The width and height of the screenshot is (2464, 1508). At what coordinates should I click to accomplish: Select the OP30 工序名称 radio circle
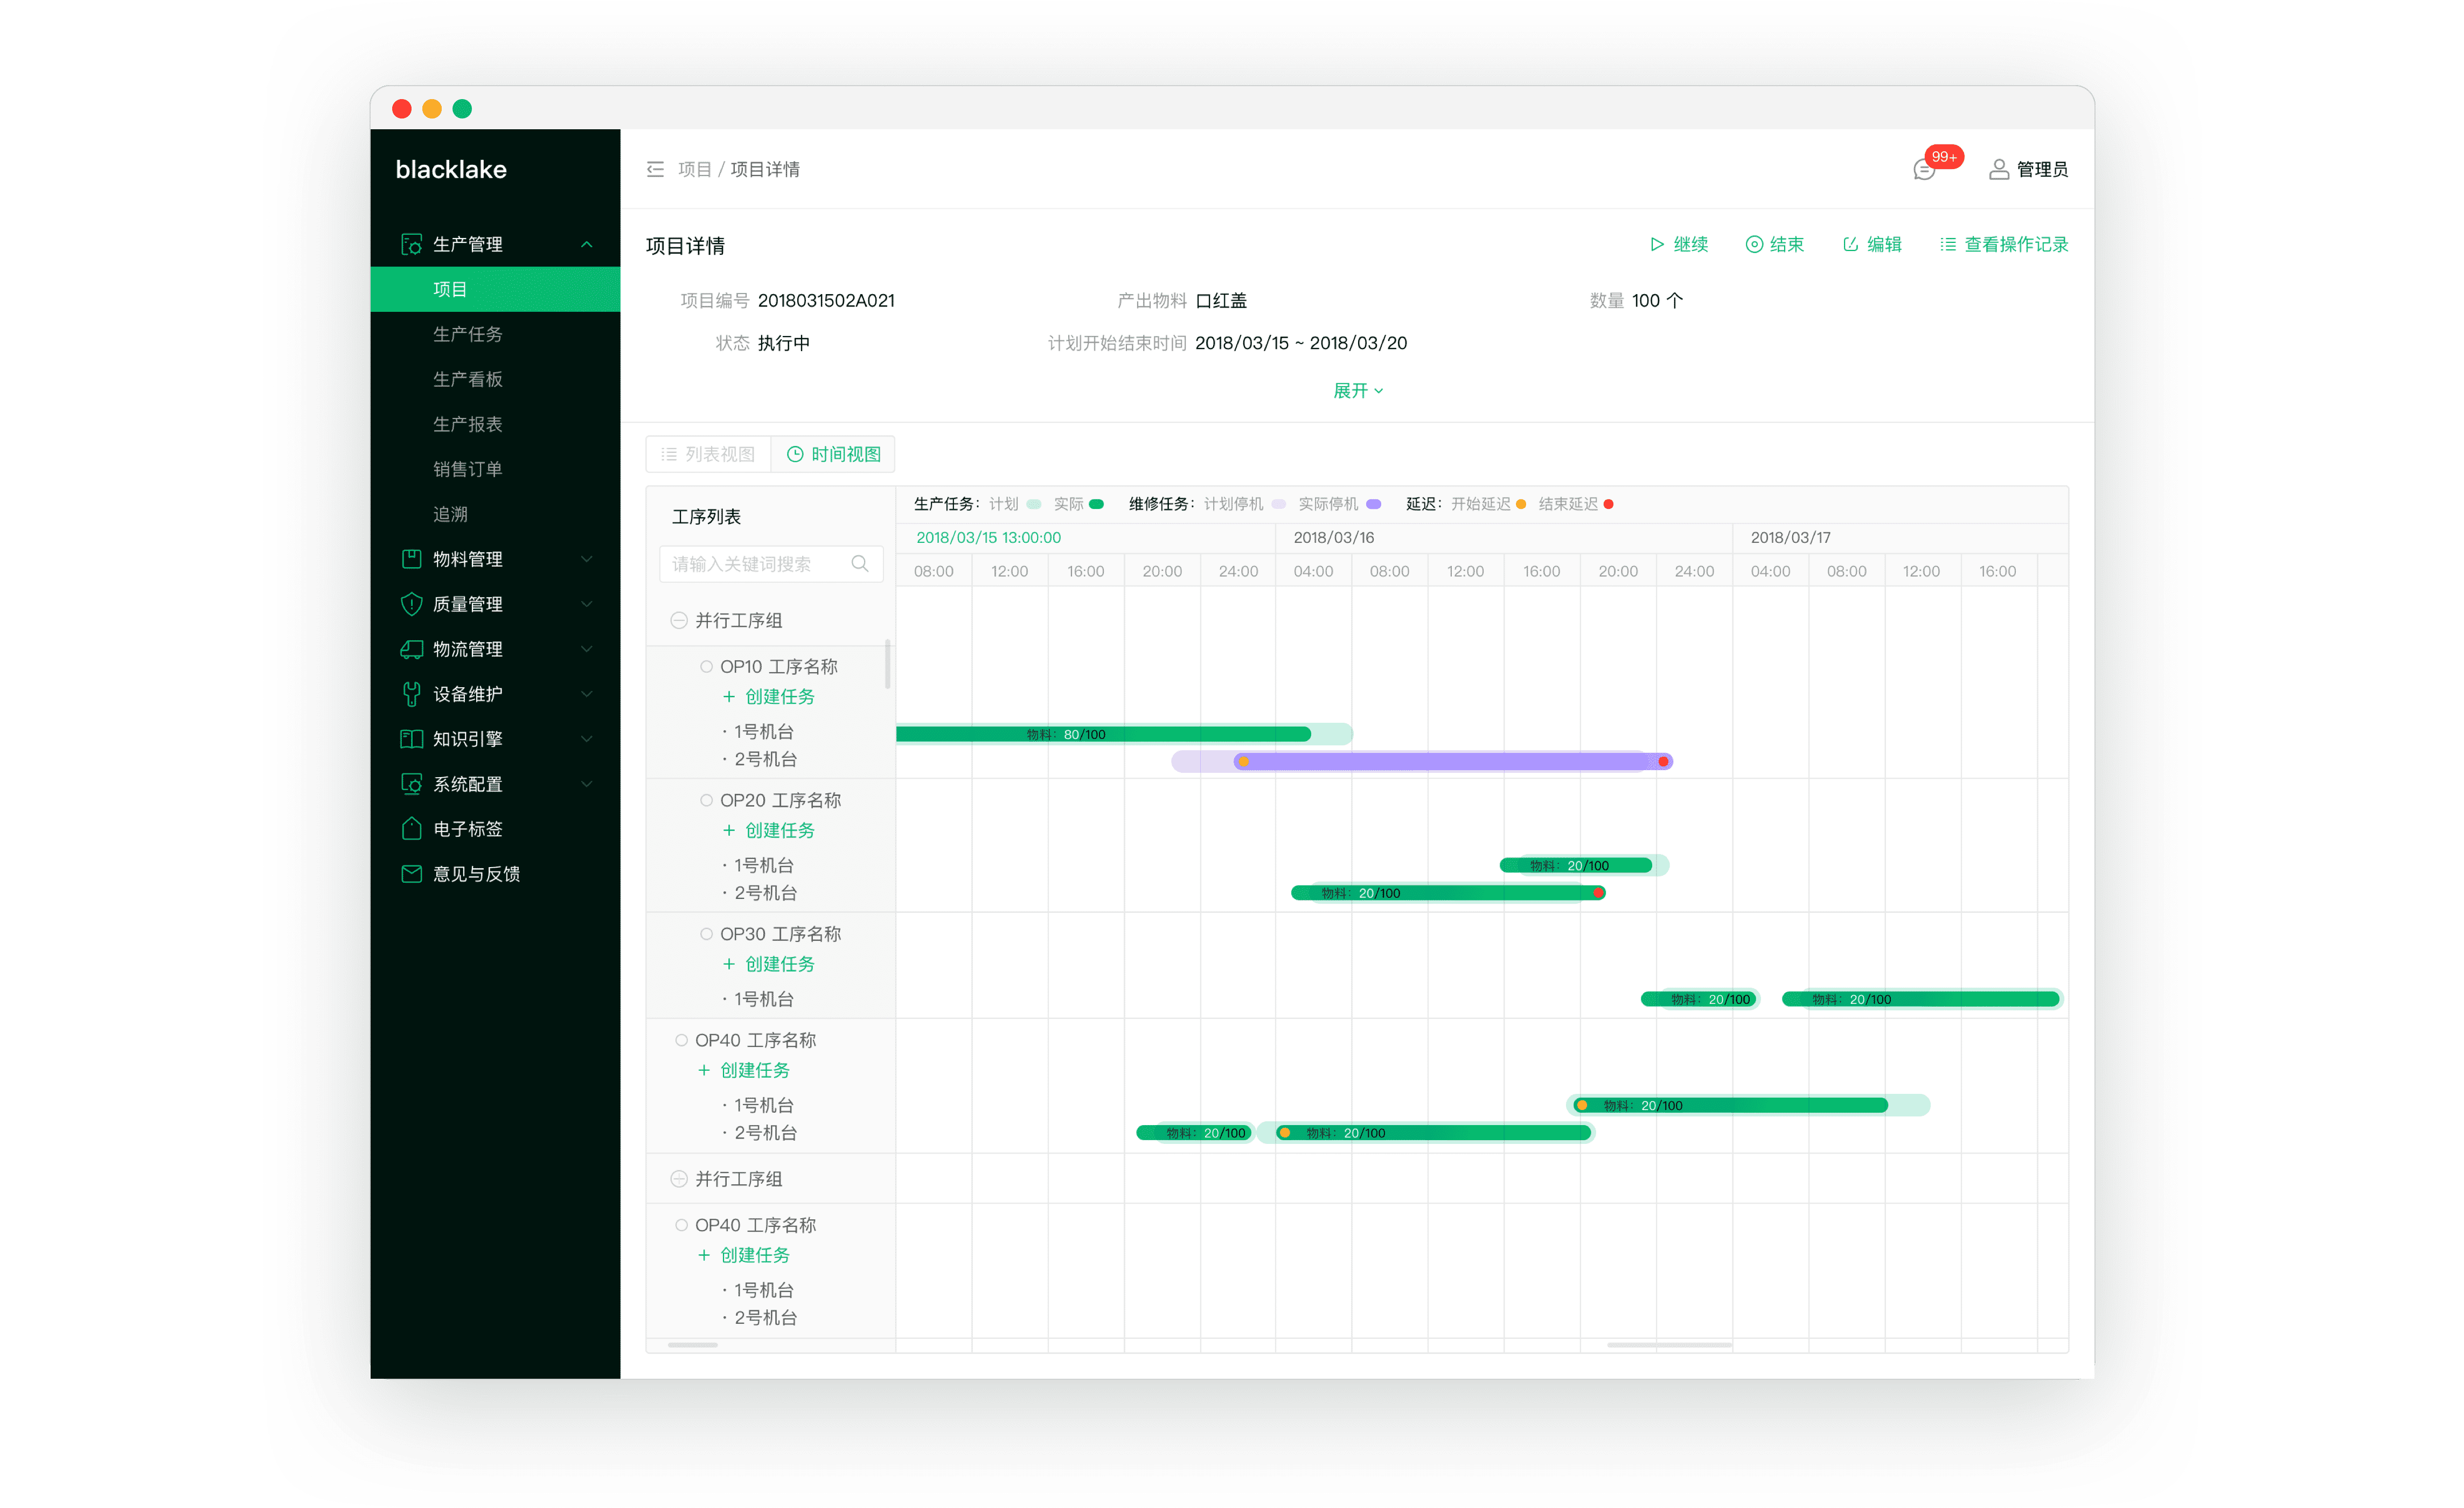pyautogui.click(x=706, y=933)
